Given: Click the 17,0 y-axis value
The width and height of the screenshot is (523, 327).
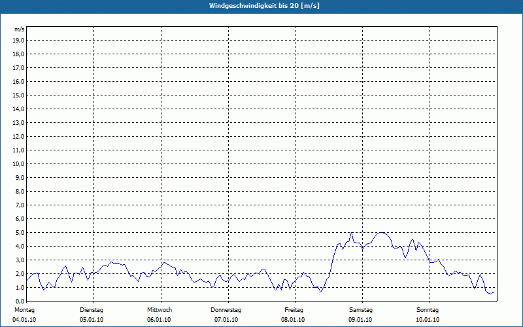Looking at the screenshot, I should (19, 68).
